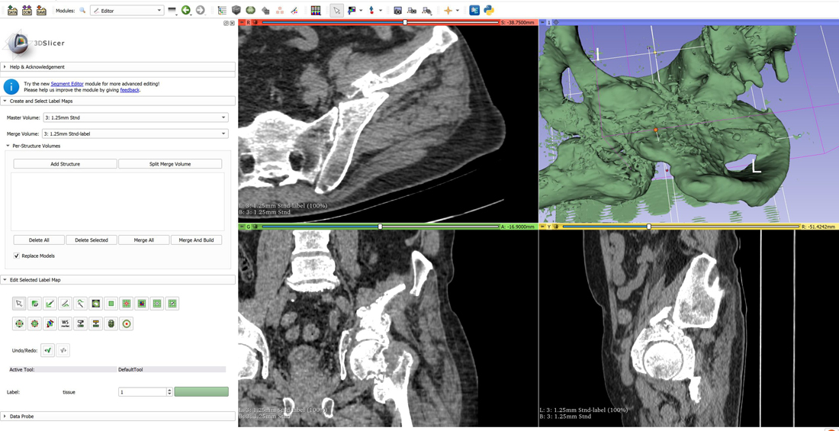Click the Load DICOM data toolbar icon
Screen dimensions: 839x431
pyautogui.click(x=27, y=11)
